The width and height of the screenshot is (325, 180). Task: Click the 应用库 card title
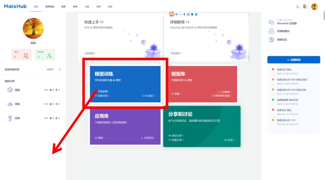click(101, 116)
